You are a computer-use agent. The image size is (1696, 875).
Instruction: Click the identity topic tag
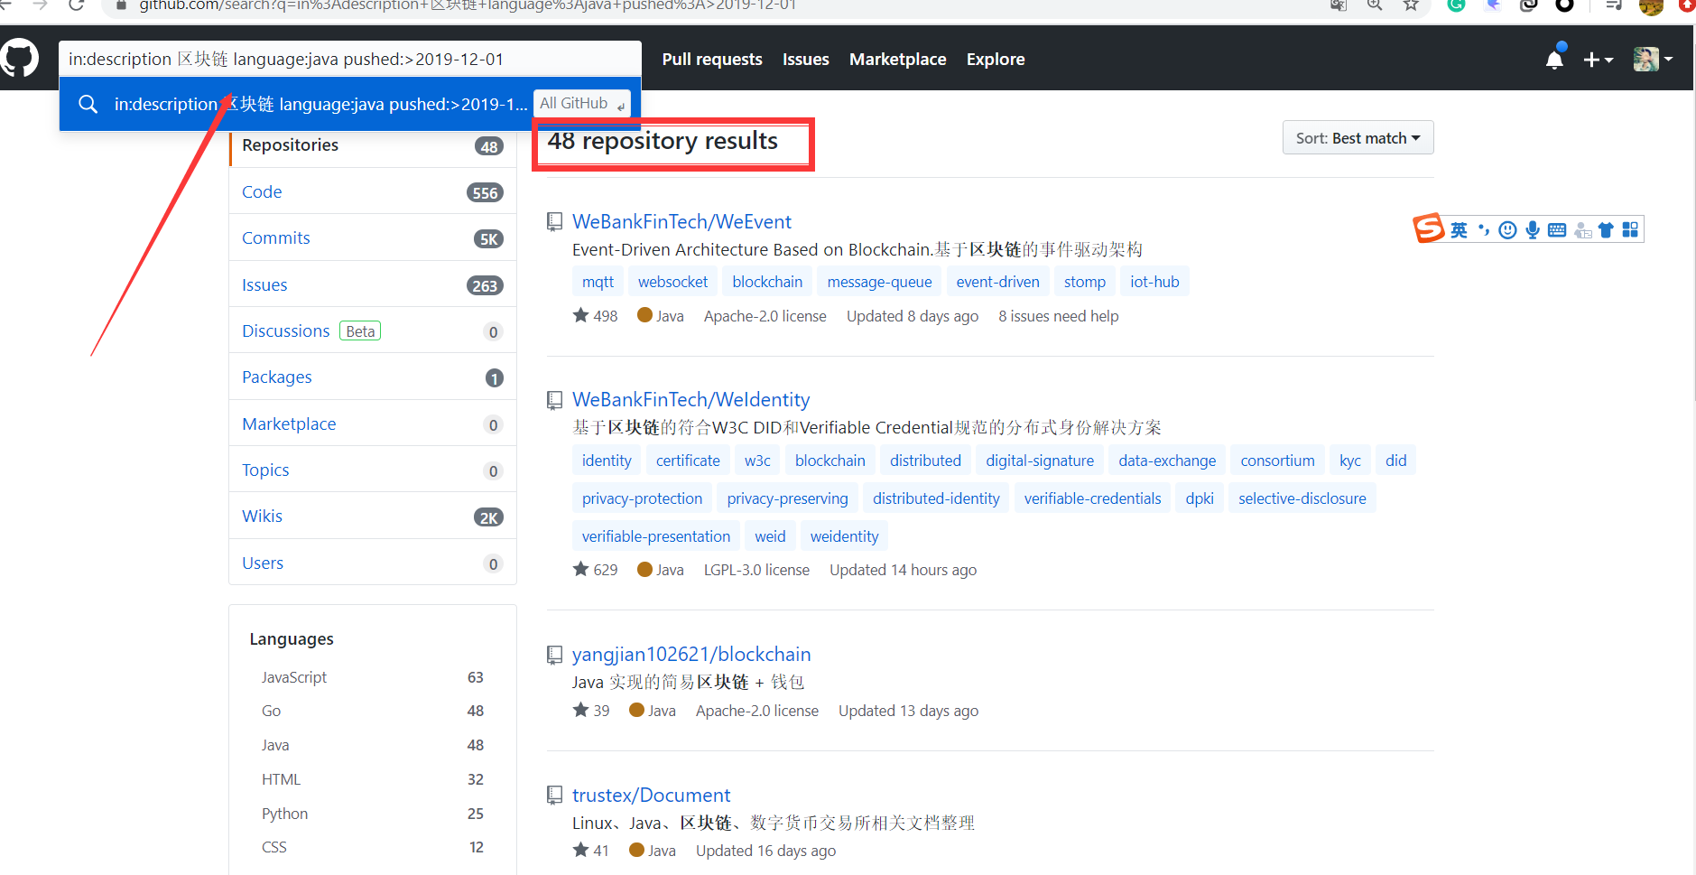coord(607,461)
